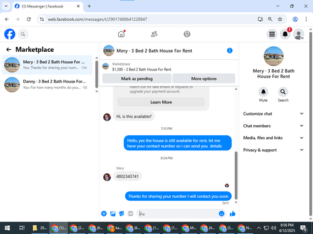Image resolution: width=313 pixels, height=234 pixels.
Task: Click the message "4802343741"
Action: (127, 177)
